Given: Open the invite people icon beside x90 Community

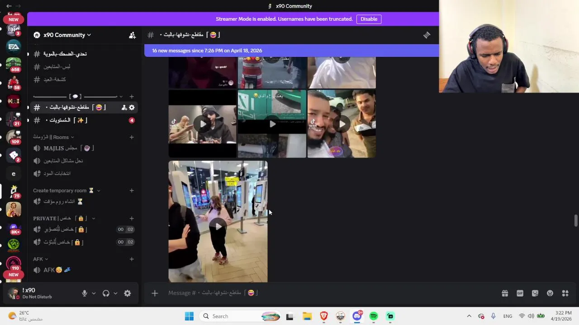Looking at the screenshot, I should pos(132,35).
